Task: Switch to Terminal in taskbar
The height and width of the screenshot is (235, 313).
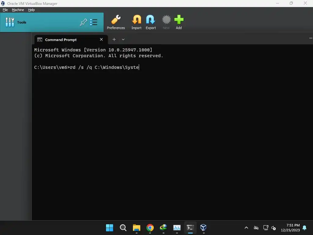Action: pyautogui.click(x=190, y=228)
